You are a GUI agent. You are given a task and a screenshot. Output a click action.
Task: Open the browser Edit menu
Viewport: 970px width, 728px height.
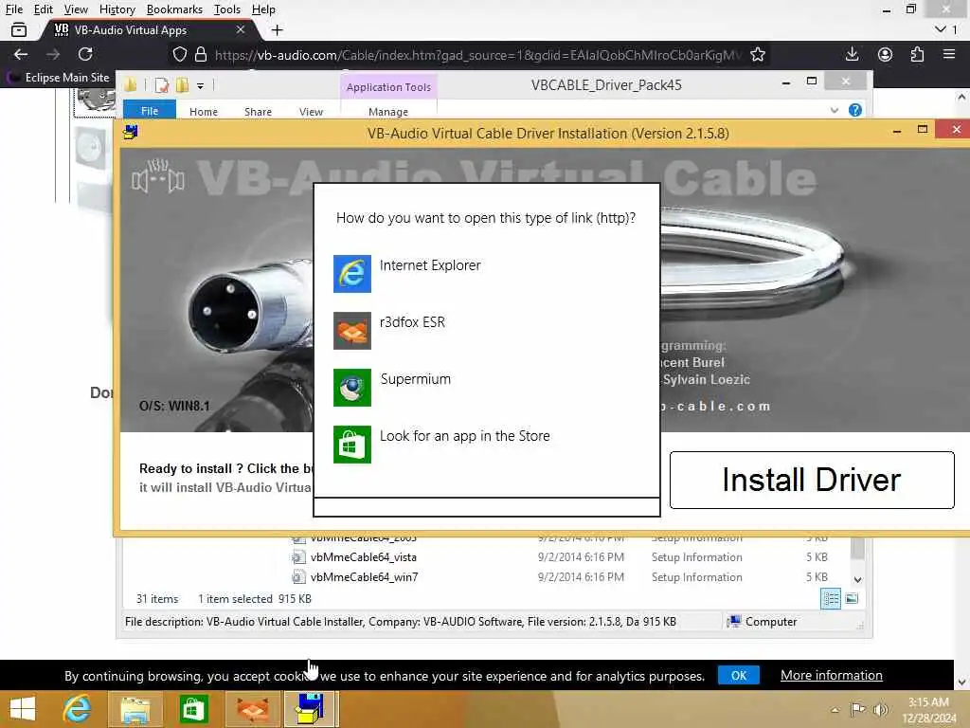[x=43, y=9]
